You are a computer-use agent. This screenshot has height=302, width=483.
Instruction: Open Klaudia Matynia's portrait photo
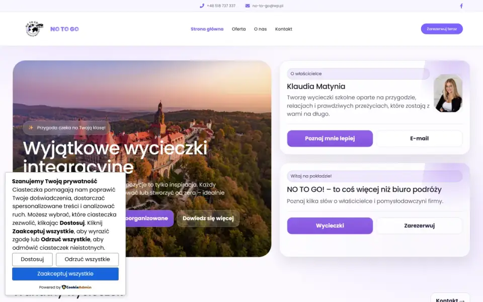(x=448, y=93)
